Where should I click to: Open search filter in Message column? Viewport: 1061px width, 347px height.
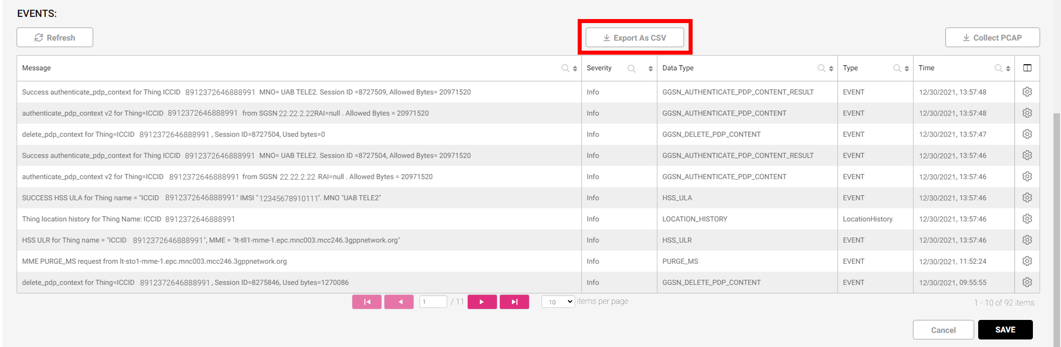coord(565,68)
